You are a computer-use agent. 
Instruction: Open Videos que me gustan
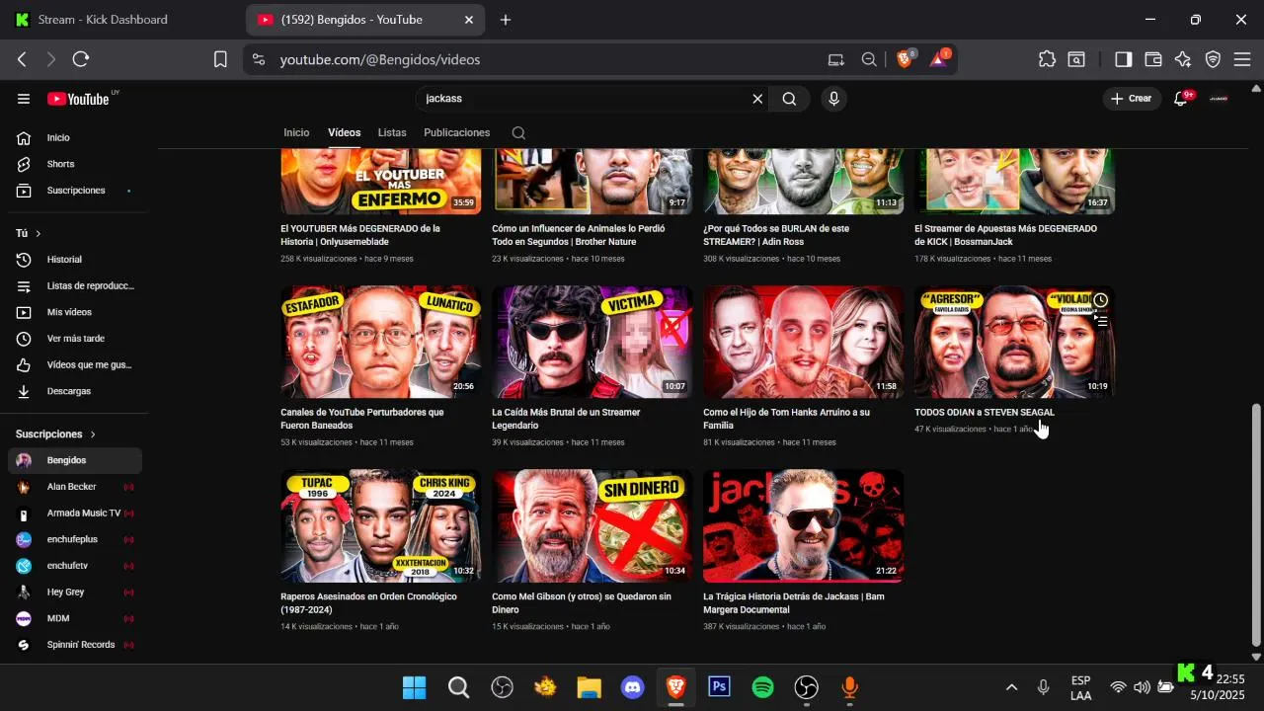[75, 364]
